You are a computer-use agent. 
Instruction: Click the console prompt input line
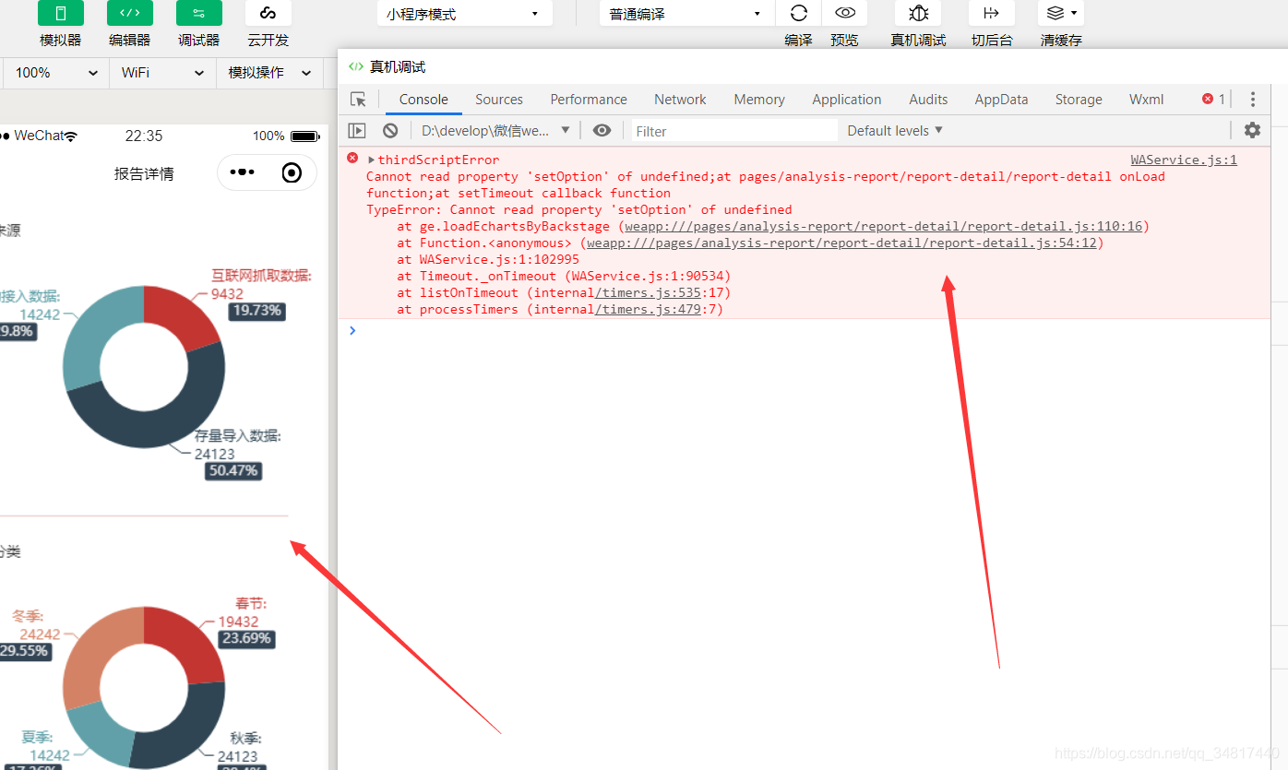pyautogui.click(x=803, y=330)
